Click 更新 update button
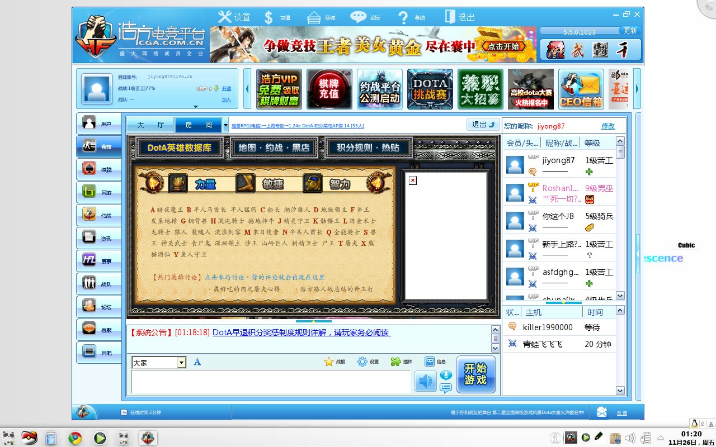 [630, 31]
